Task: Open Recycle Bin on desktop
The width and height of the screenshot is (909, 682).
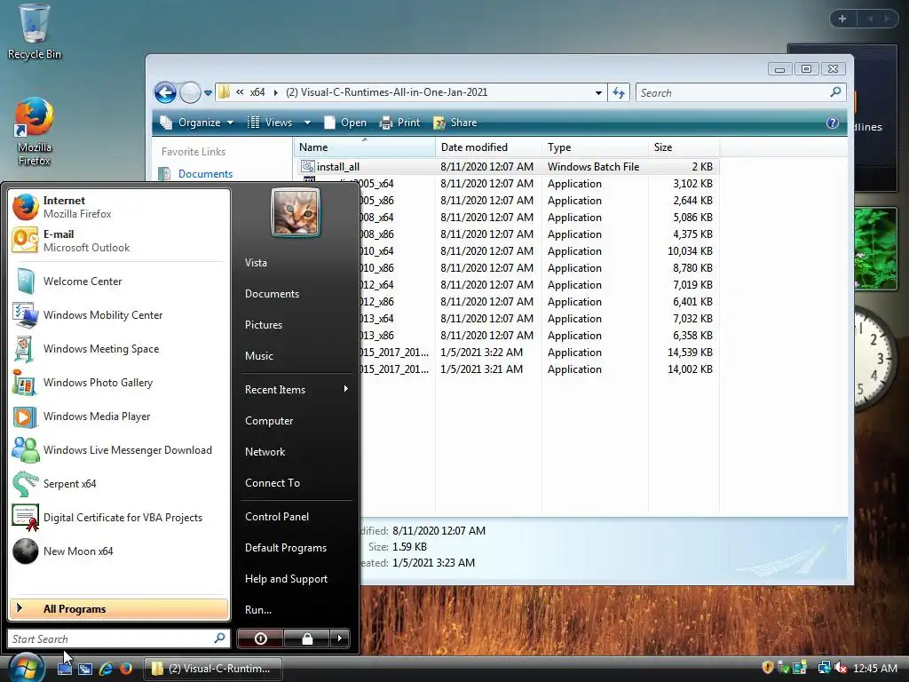Action: pos(35,33)
